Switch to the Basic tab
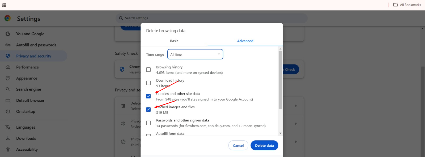The width and height of the screenshot is (425, 157). (x=174, y=41)
